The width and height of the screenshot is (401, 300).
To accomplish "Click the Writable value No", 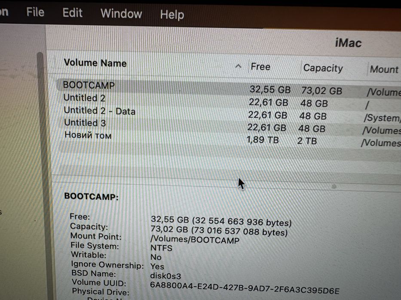I will click(x=156, y=257).
